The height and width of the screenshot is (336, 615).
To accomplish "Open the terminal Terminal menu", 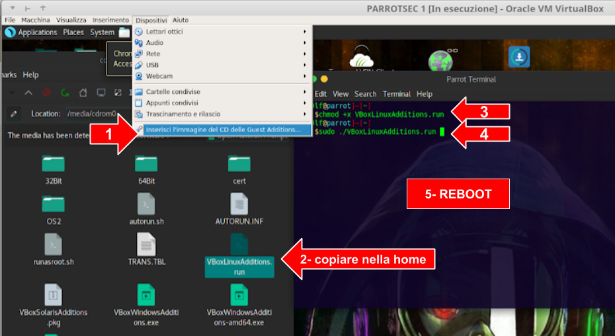I will coord(397,94).
